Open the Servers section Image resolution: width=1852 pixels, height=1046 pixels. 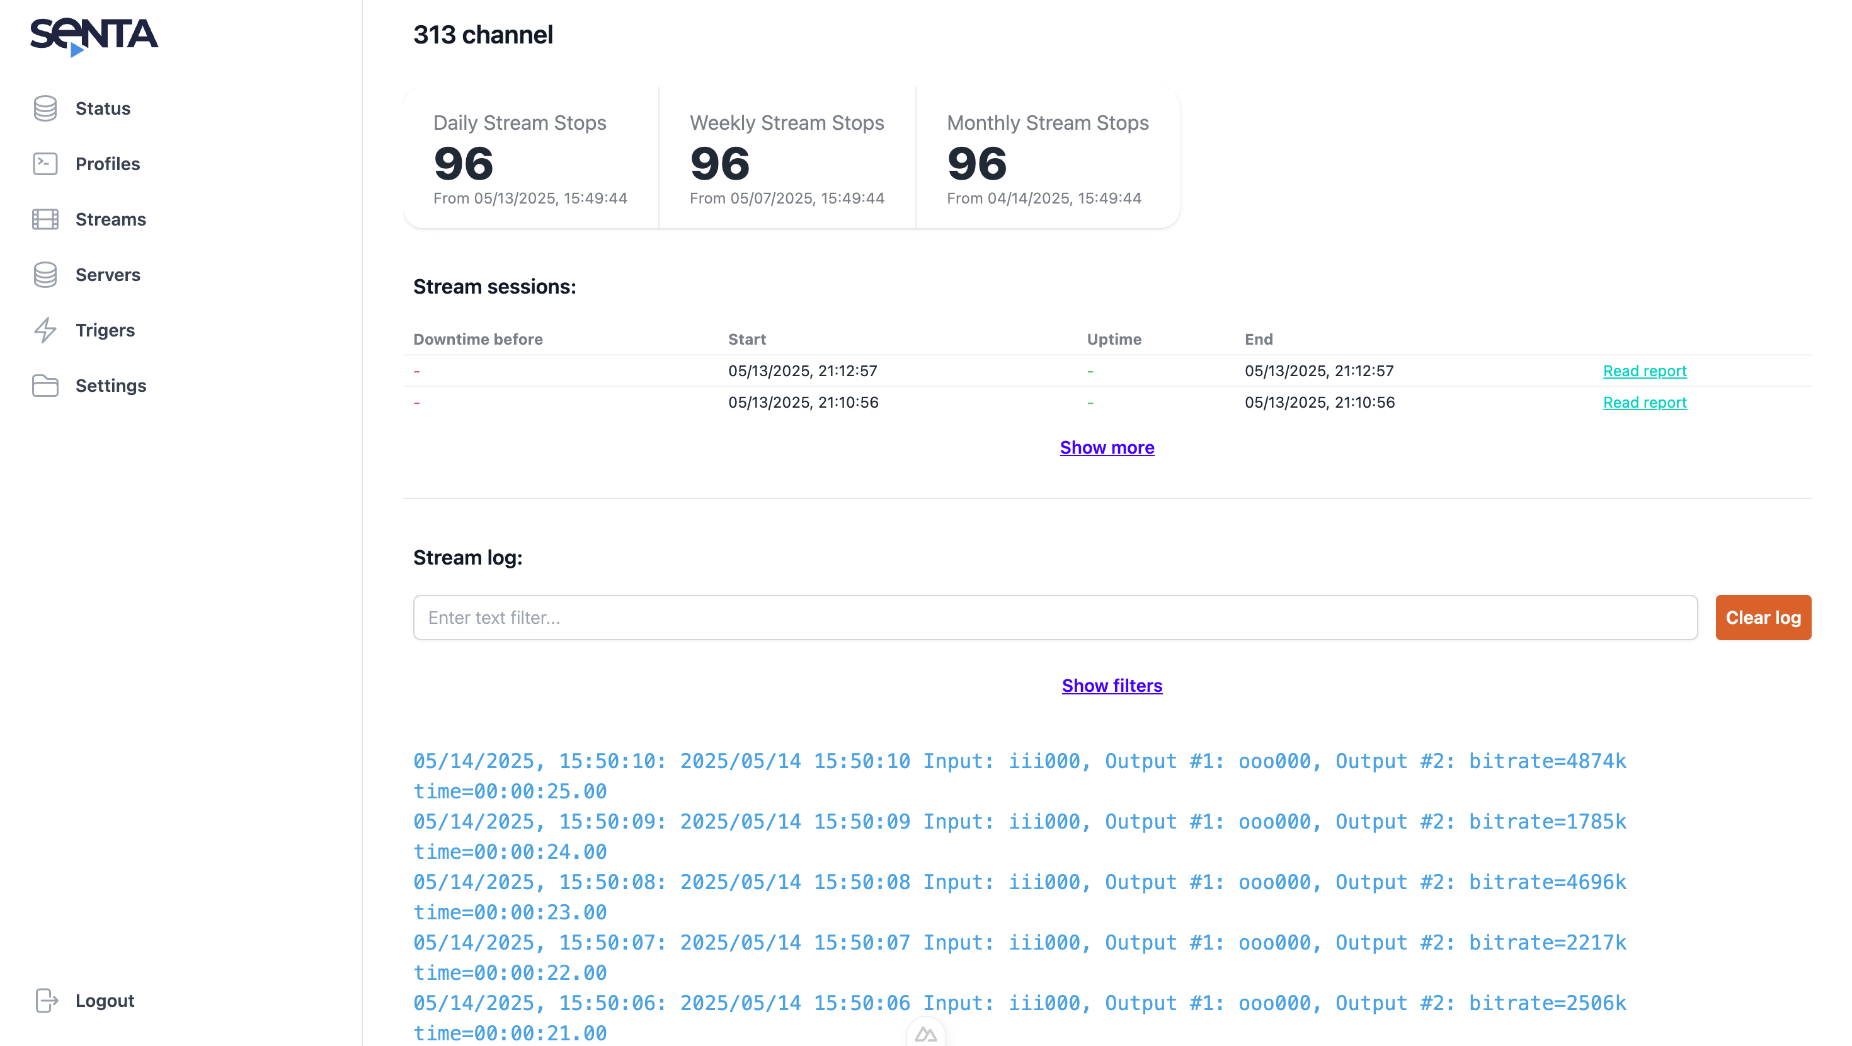click(x=108, y=275)
